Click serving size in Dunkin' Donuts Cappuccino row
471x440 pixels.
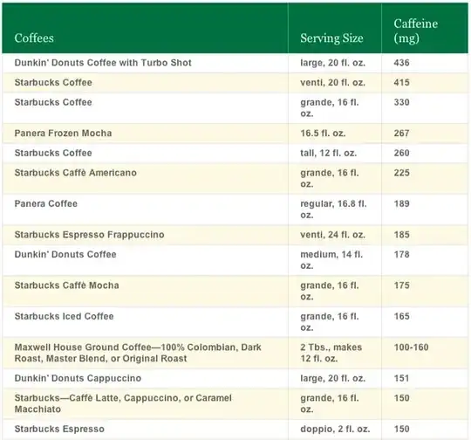click(x=332, y=378)
